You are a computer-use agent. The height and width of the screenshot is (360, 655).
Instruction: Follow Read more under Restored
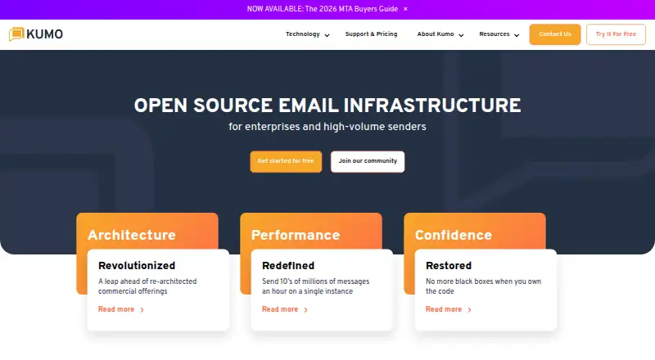point(444,309)
